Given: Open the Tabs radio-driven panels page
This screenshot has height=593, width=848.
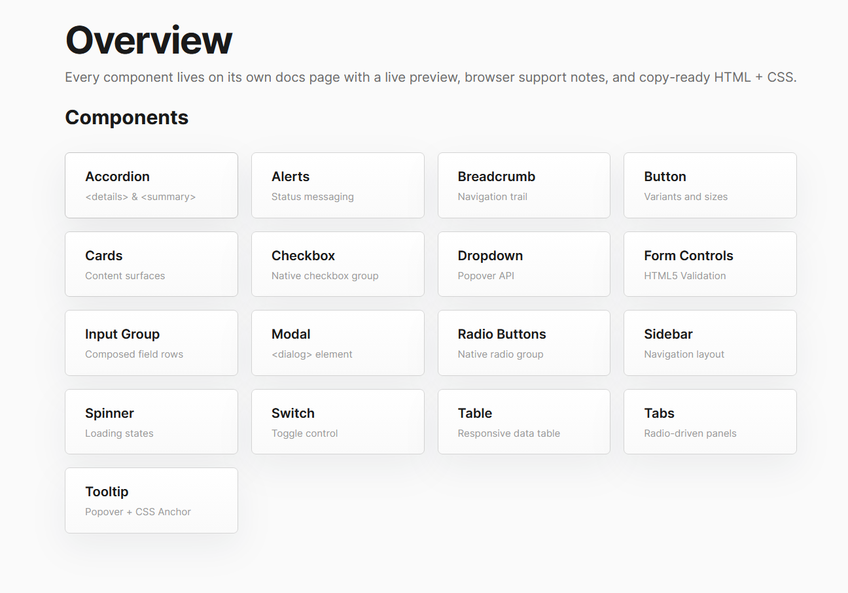Looking at the screenshot, I should click(710, 421).
